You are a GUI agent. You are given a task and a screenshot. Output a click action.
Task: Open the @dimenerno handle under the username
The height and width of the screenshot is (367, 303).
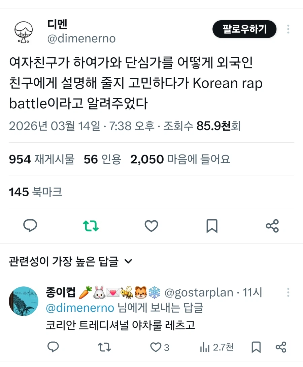tap(82, 38)
